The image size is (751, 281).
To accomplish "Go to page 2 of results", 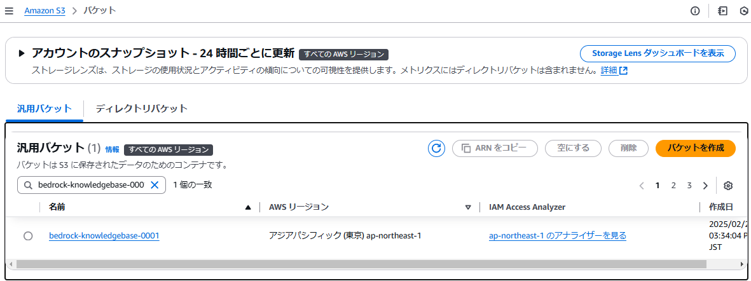I will (x=673, y=186).
